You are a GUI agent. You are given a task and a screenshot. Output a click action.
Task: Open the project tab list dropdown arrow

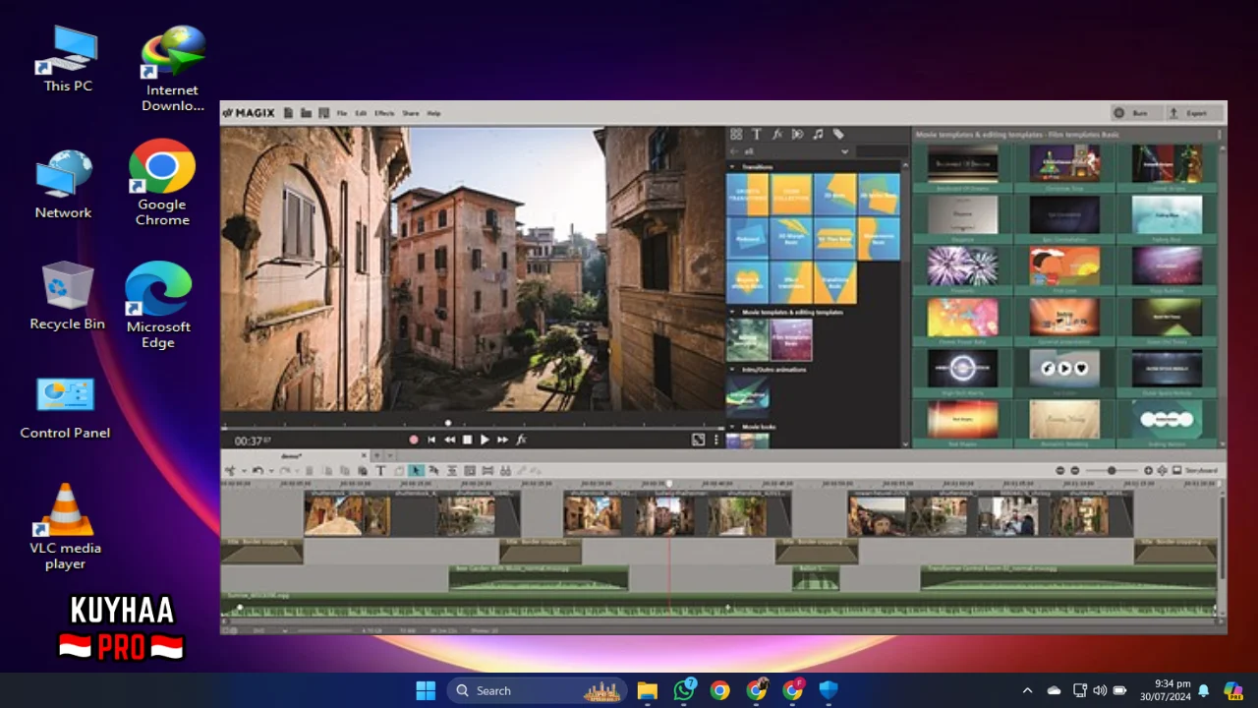(x=389, y=456)
